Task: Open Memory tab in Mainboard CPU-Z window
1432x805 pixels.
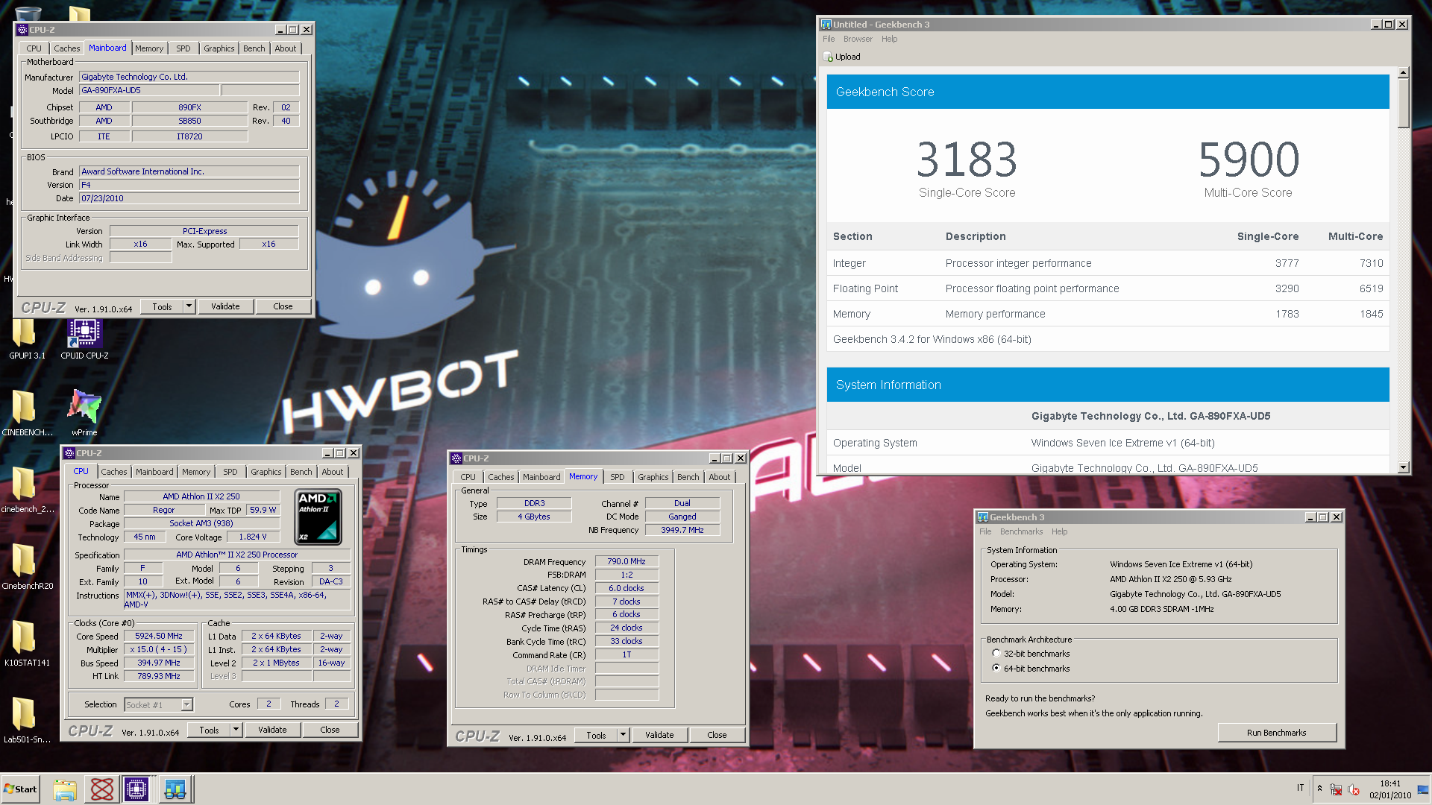Action: point(149,48)
